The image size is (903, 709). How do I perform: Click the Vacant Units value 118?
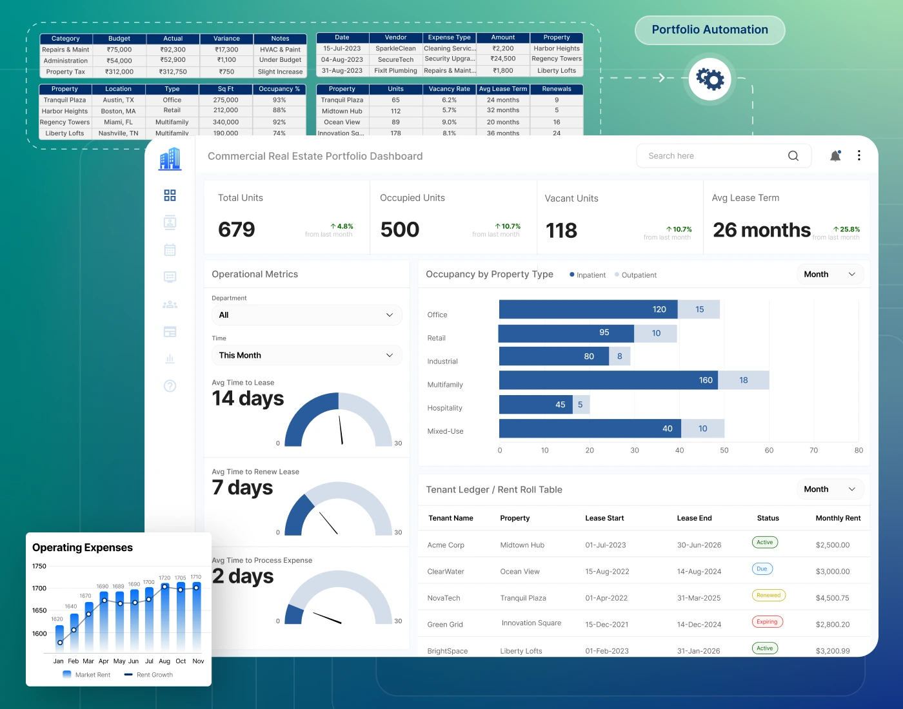[x=561, y=231]
